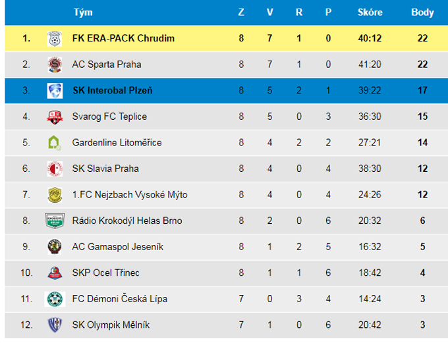The height and width of the screenshot is (345, 448).
Task: Click the FK ERA-PACK Chrudim team logo
Action: [x=55, y=39]
